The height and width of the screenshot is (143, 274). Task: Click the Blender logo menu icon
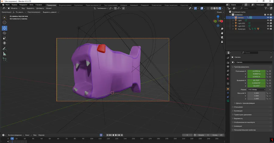click(x=3, y=5)
